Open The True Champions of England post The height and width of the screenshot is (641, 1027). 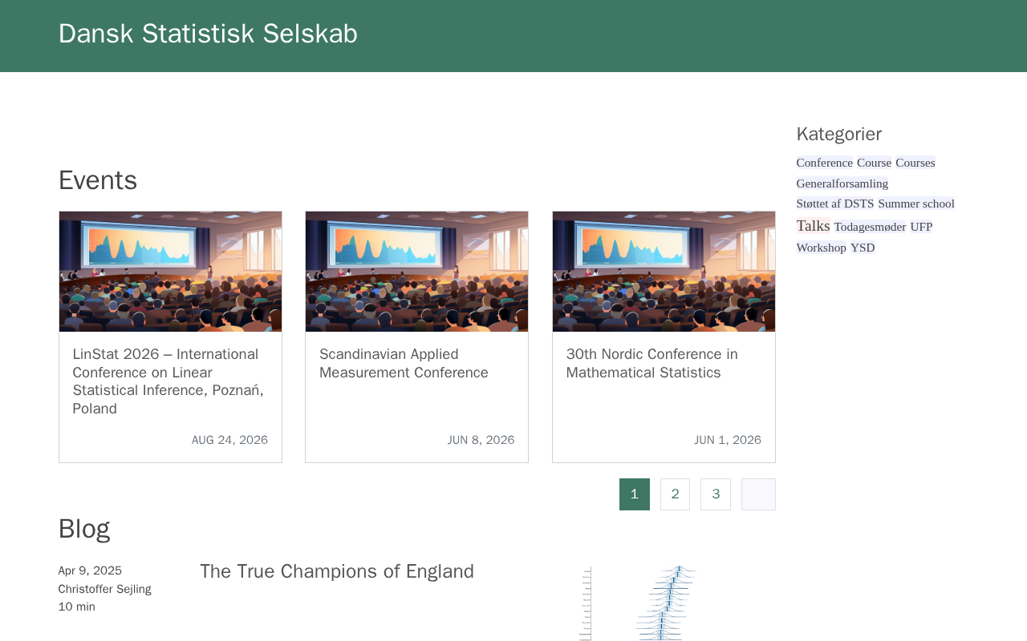point(337,571)
